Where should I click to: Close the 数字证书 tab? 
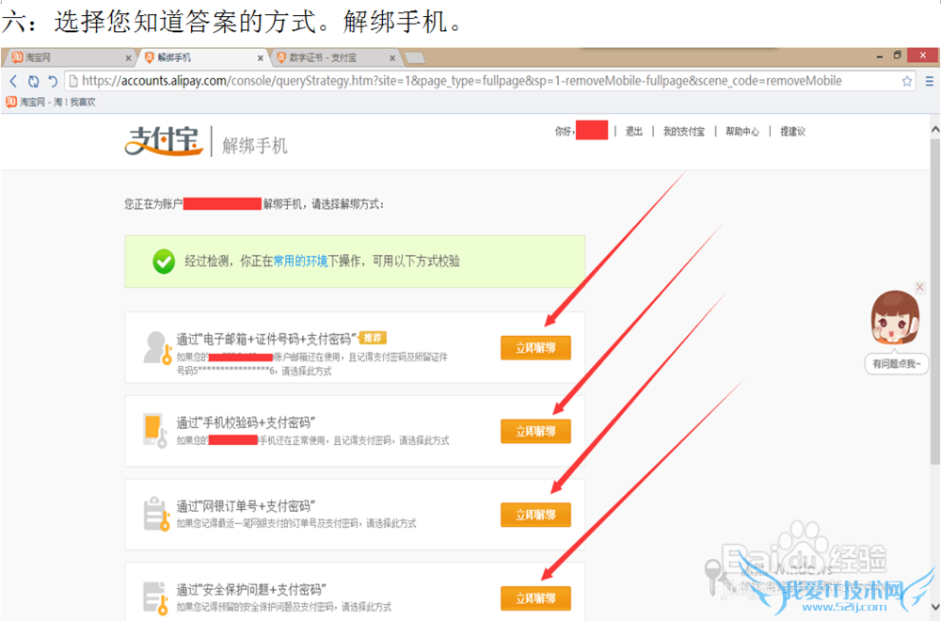(x=391, y=58)
